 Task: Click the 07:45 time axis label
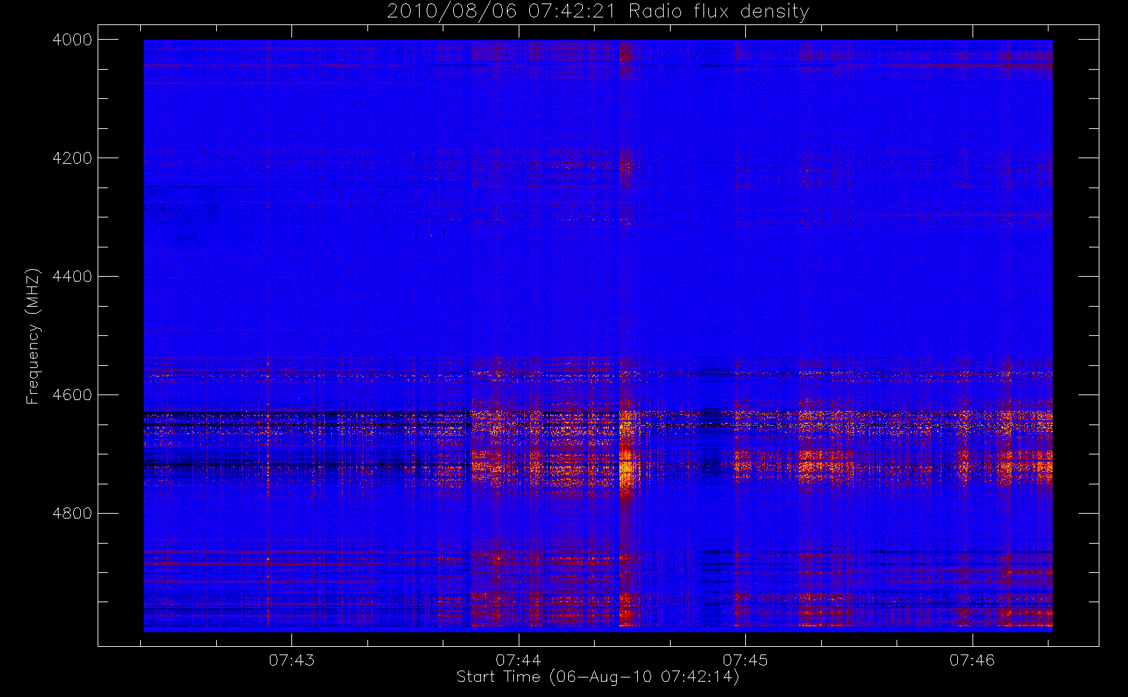[x=745, y=660]
